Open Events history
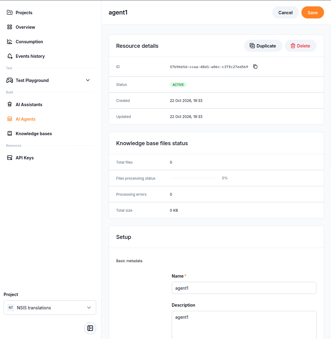This screenshot has width=331, height=339. pyautogui.click(x=30, y=56)
